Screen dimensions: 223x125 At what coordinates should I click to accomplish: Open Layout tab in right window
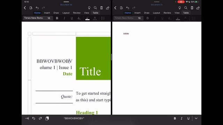(x=156, y=13)
